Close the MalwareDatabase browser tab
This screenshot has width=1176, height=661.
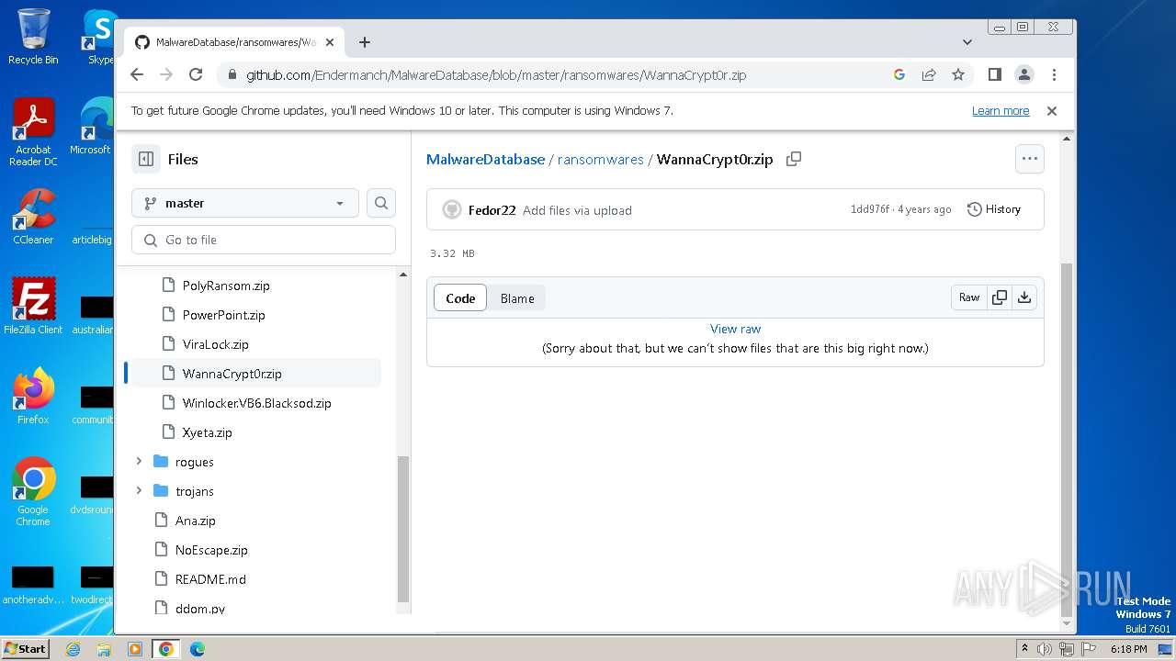[x=330, y=42]
